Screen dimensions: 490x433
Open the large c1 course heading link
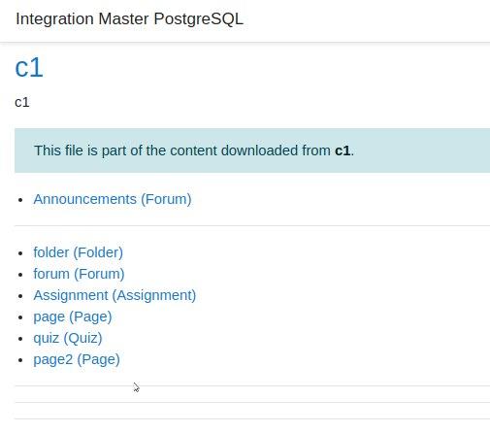[29, 67]
